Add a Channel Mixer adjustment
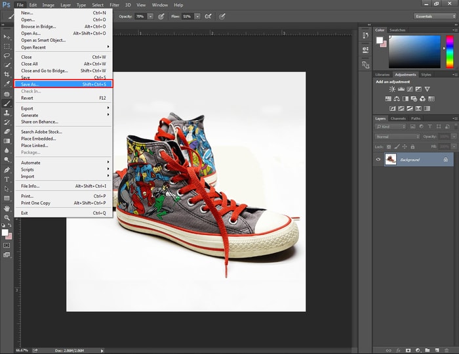 422,99
